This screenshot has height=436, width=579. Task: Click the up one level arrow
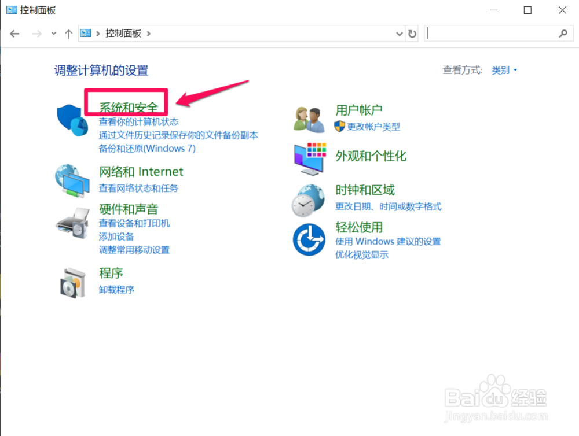coord(68,34)
